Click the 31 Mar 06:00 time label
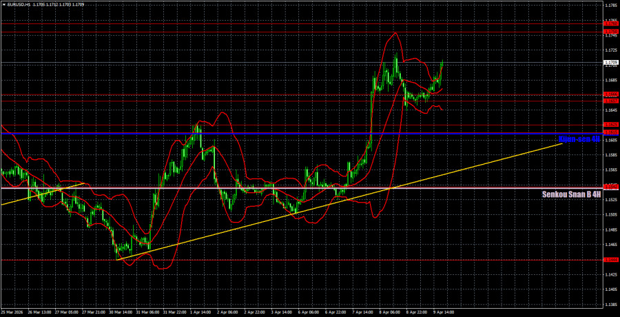Viewport: 620px width, 317px height. point(148,312)
